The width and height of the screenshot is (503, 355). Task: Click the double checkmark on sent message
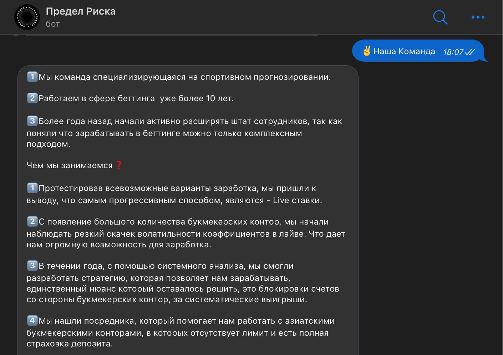click(x=470, y=51)
